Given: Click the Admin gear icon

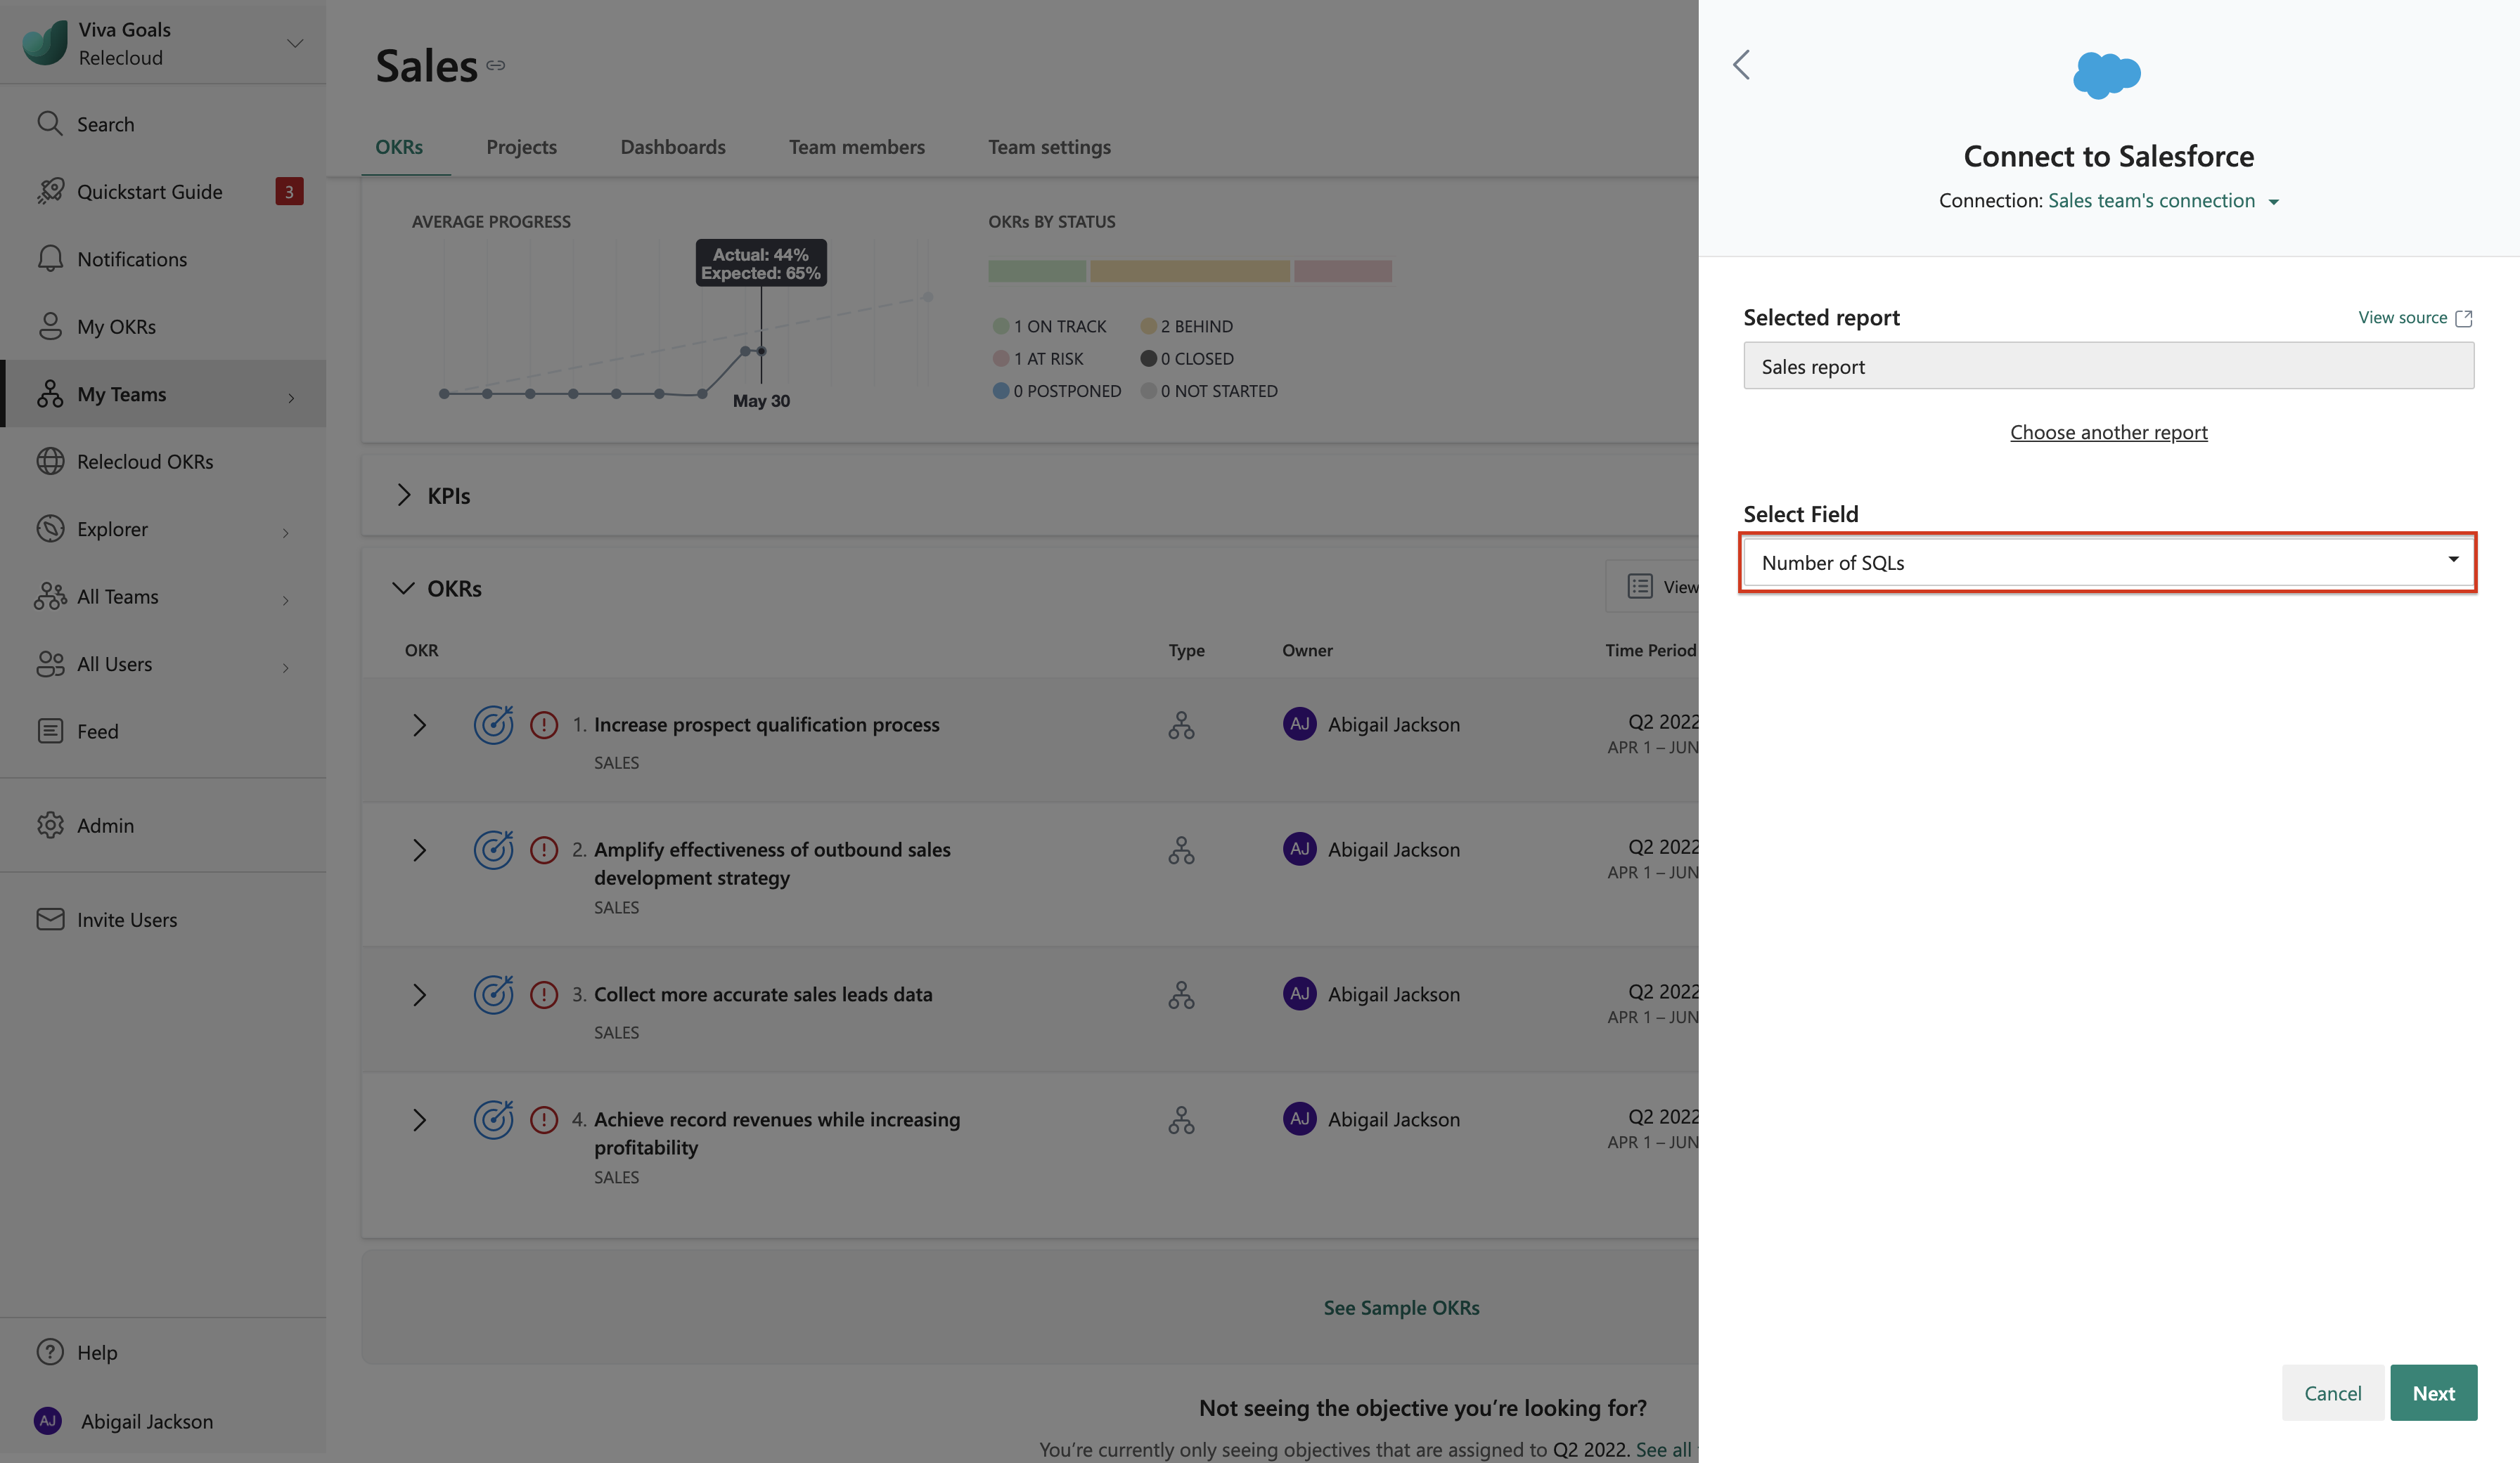Looking at the screenshot, I should point(50,826).
